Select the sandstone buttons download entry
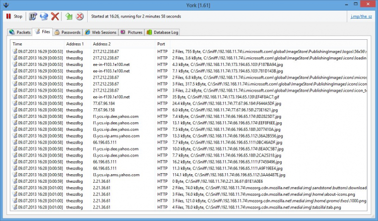The width and height of the screenshot is (378, 221). point(270,188)
